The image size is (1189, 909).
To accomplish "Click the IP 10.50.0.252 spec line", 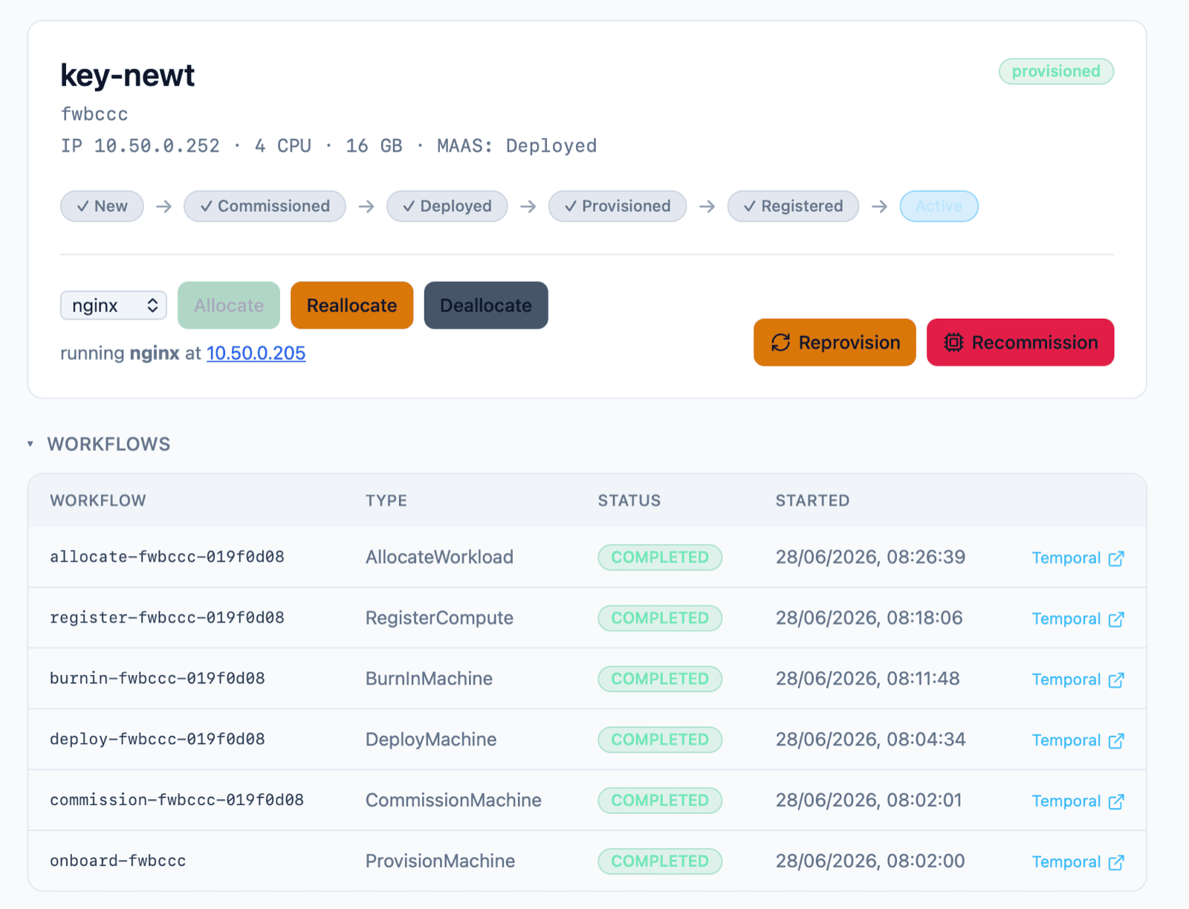I will pos(328,146).
